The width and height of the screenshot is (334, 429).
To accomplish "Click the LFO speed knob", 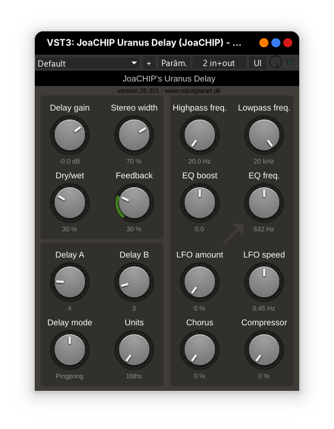I will [x=264, y=282].
